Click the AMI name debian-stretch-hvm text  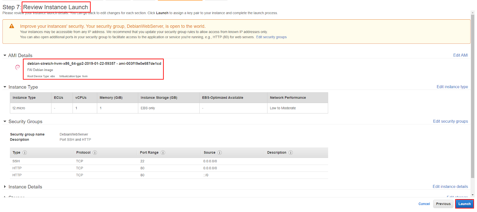point(94,63)
